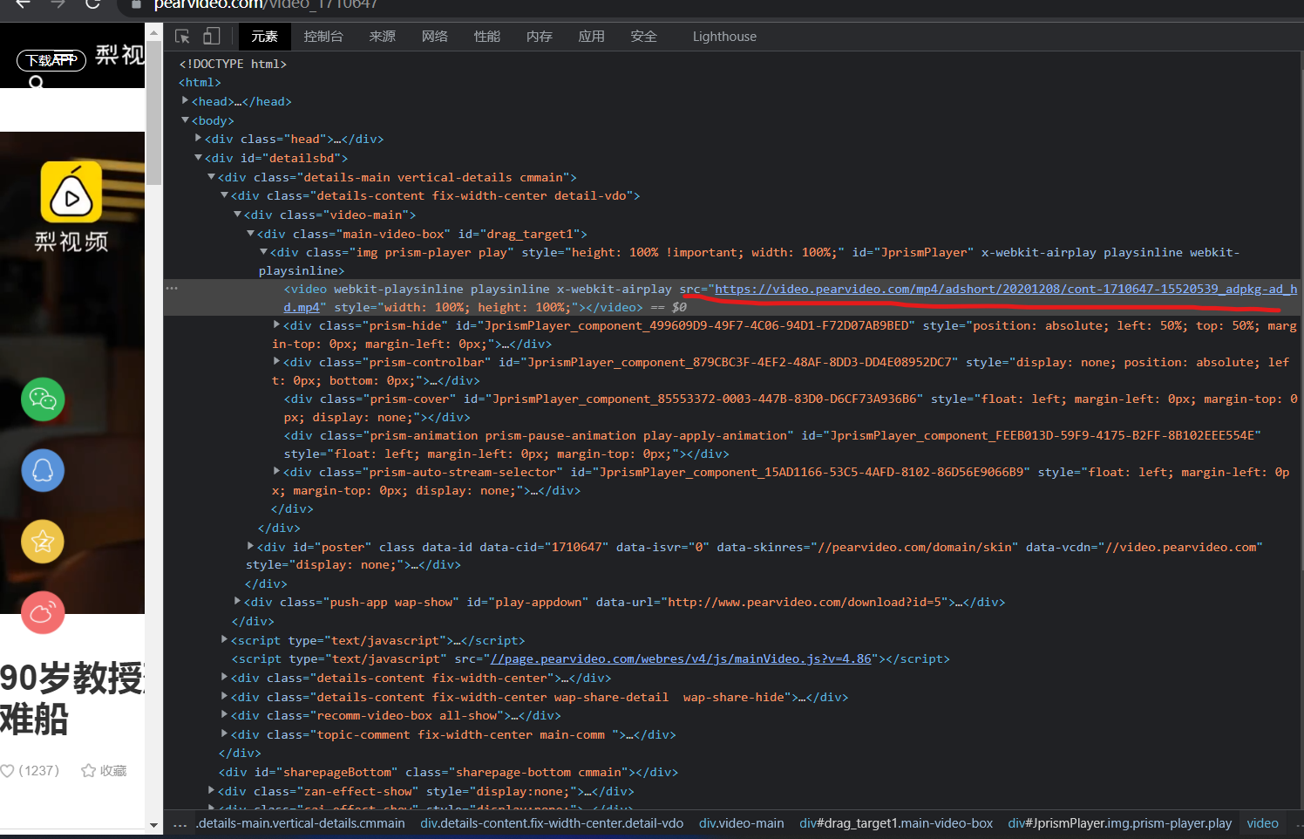Click the page vertical scrollbar thumb
The width and height of the screenshot is (1304, 839).
tap(154, 113)
